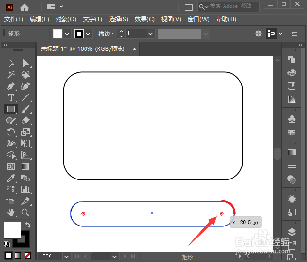Expand the align options dropdown arrow
This screenshot has height=262, width=307.
(x=281, y=34)
